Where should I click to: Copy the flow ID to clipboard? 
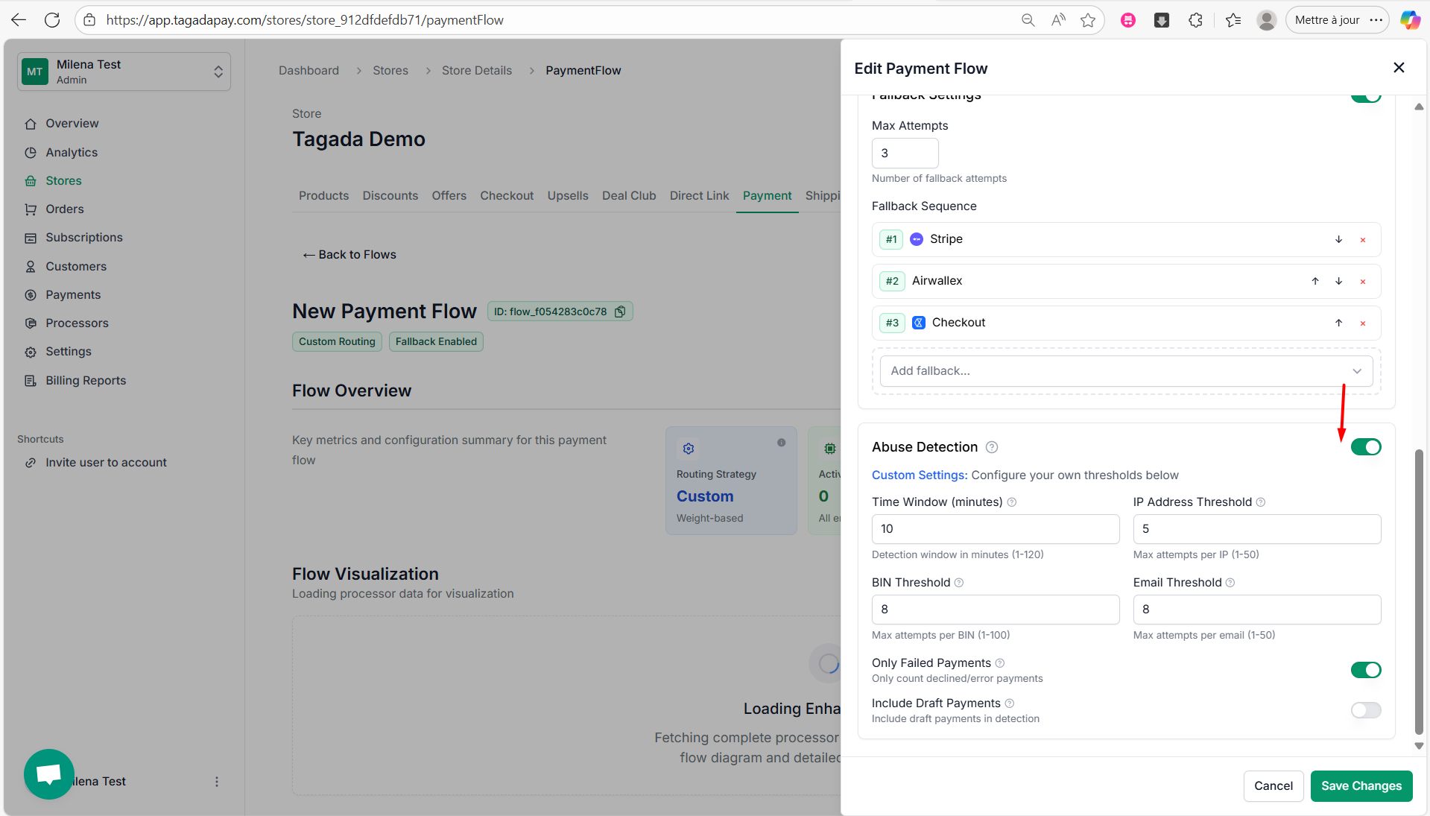pos(620,311)
